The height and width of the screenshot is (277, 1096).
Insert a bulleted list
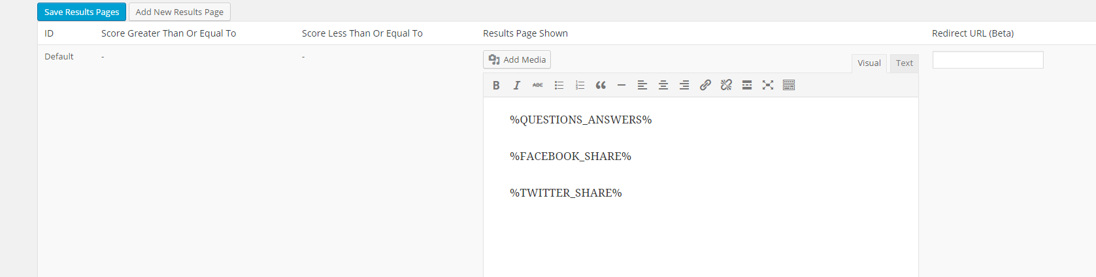pos(559,85)
